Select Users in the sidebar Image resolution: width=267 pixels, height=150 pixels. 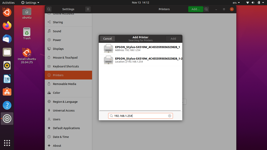(69, 119)
